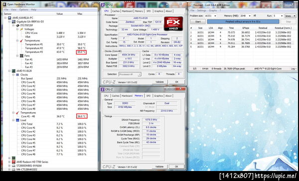
Task: Open the File menu in Open Hardware Monitor
Action: pos(6,9)
